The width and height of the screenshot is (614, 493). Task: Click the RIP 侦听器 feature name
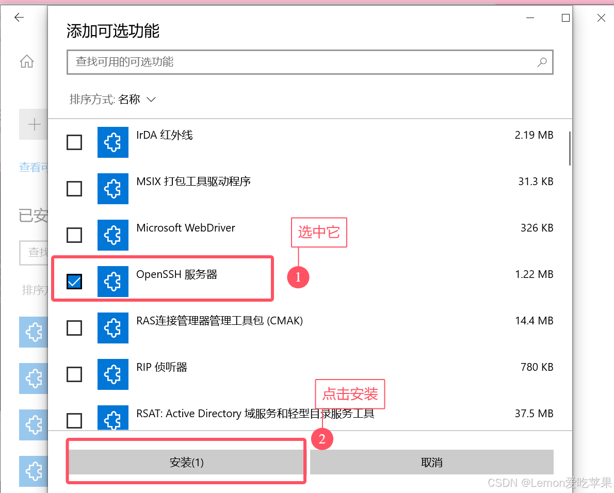(161, 367)
